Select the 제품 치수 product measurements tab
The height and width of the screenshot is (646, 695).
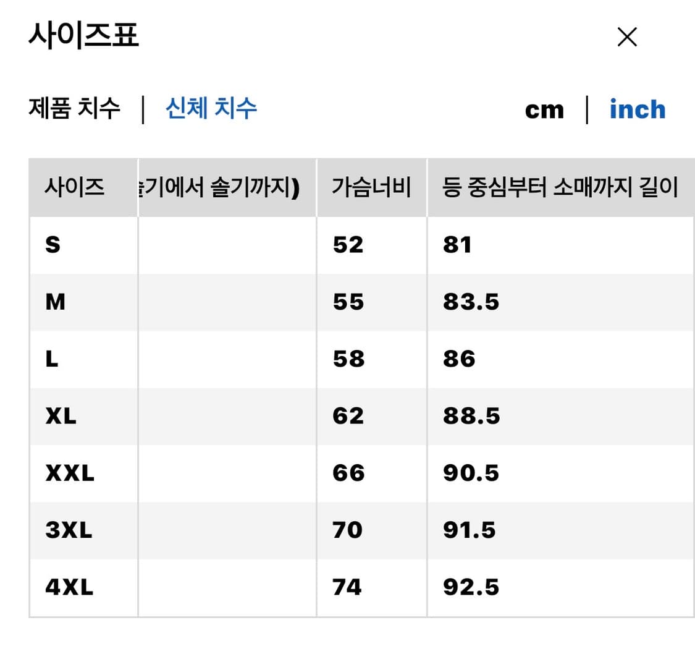[x=74, y=108]
